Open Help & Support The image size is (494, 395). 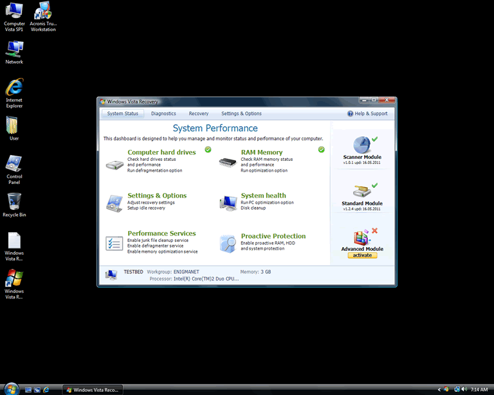pos(368,114)
